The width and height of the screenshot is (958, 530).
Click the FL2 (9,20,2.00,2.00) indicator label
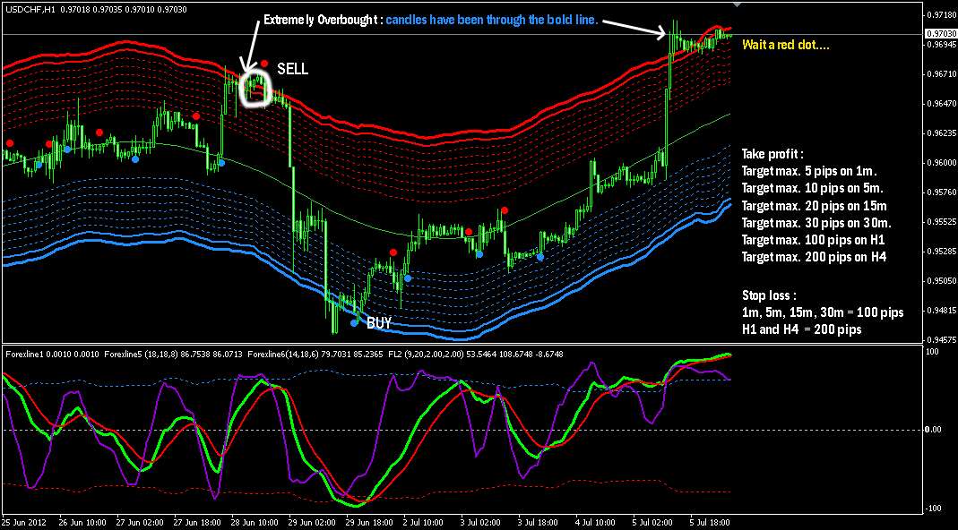pyautogui.click(x=425, y=354)
